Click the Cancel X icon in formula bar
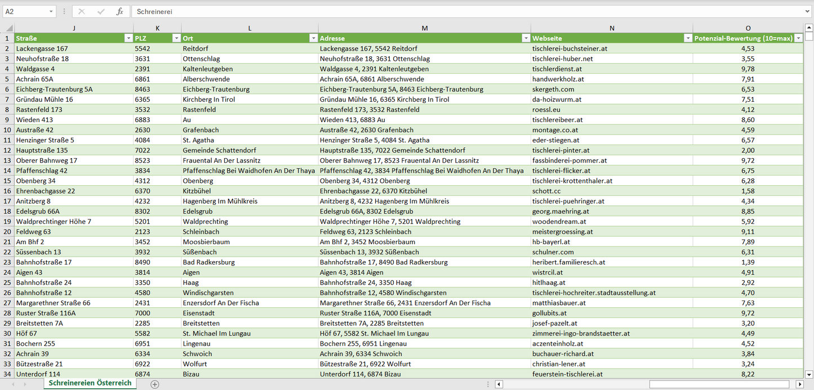Viewport: 814px width, 390px height. click(82, 11)
